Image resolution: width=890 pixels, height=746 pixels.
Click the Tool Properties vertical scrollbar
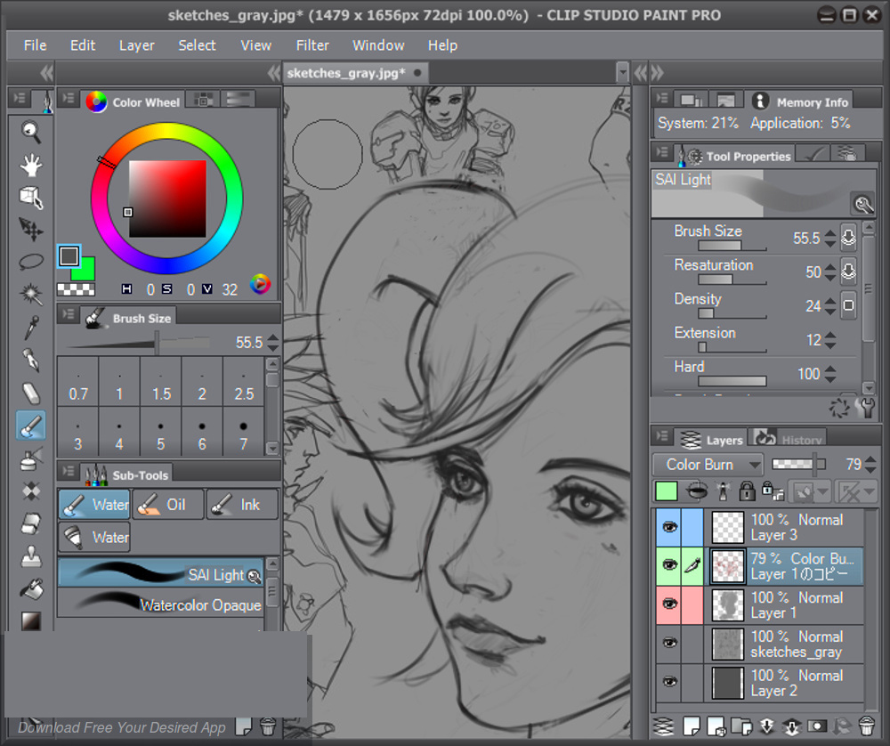pos(869,288)
